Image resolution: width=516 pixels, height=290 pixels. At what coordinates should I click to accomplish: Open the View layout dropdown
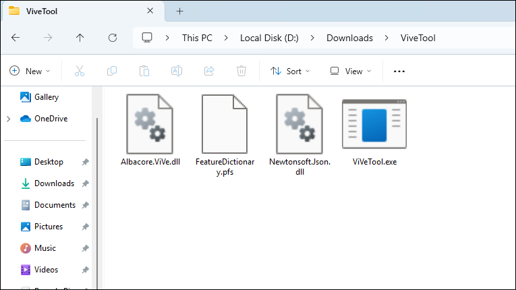click(351, 71)
